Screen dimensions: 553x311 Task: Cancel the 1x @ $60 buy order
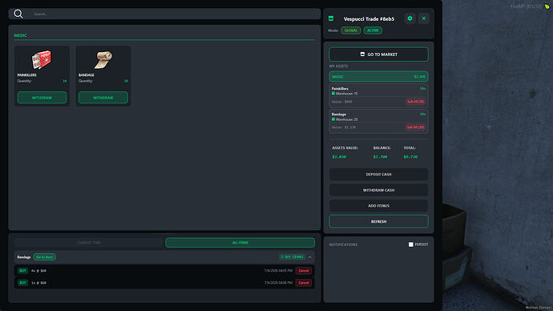[303, 283]
